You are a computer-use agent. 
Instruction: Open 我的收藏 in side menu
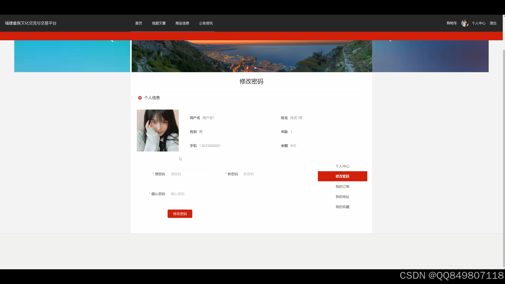342,207
